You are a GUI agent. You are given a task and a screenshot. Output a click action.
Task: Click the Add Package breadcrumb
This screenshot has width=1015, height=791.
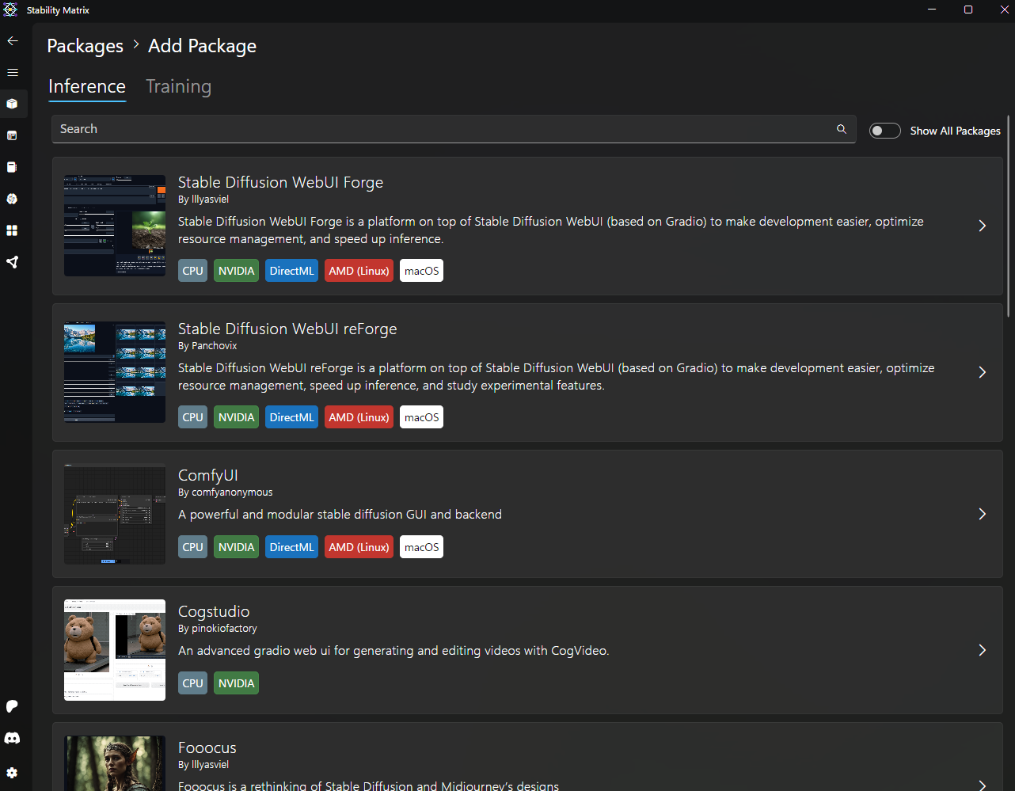tap(202, 46)
